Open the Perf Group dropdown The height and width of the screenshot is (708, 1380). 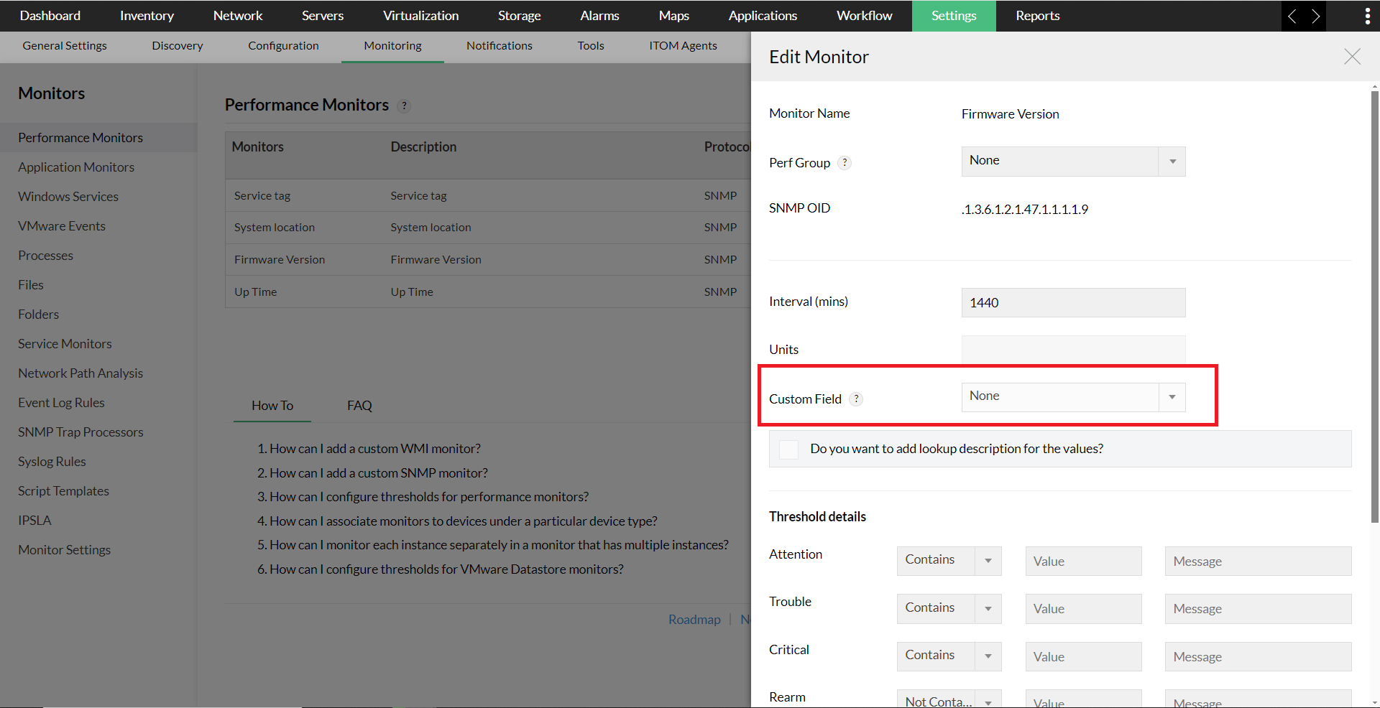click(1172, 161)
